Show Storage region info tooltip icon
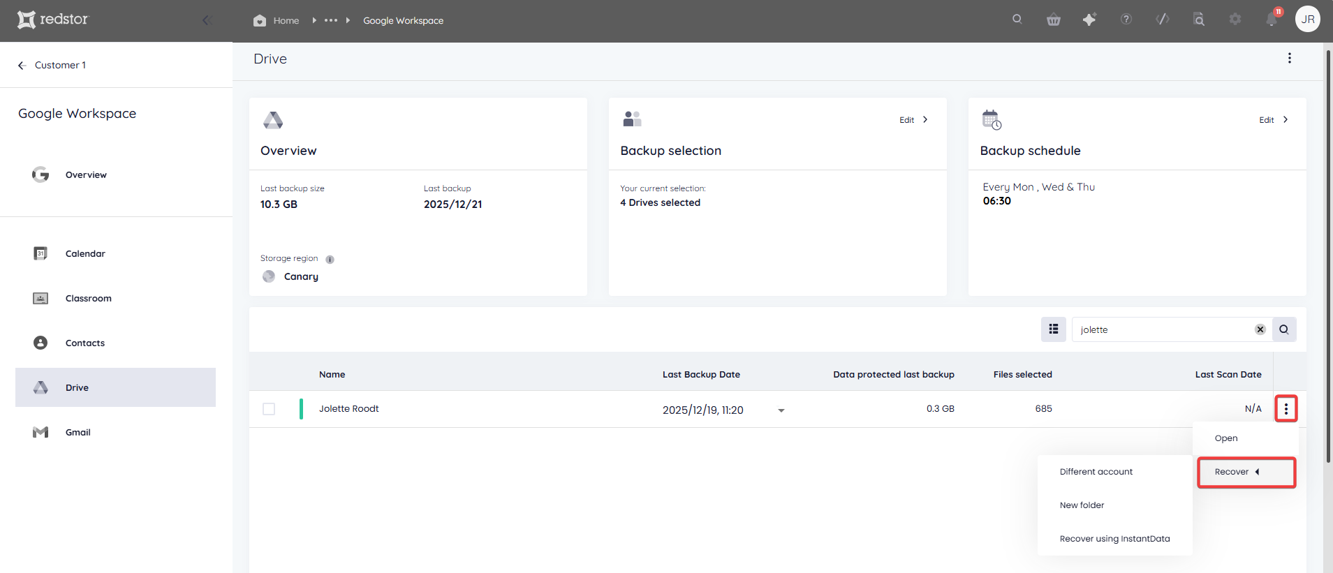The height and width of the screenshot is (573, 1333). click(330, 260)
